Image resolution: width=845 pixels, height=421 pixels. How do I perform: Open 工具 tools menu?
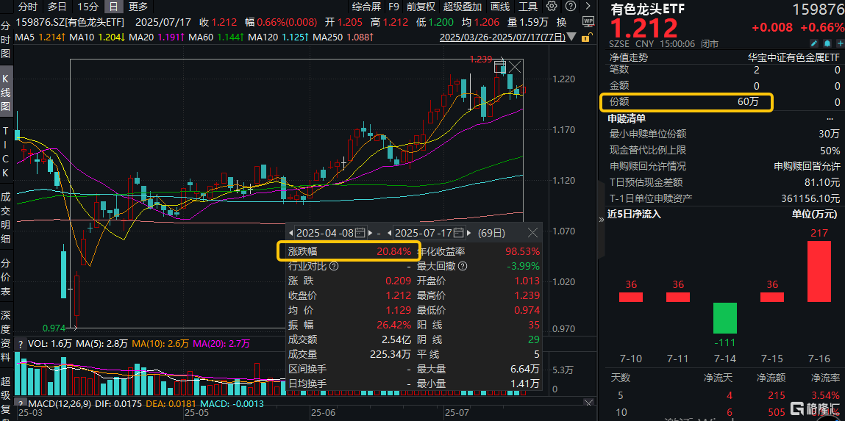coord(528,7)
